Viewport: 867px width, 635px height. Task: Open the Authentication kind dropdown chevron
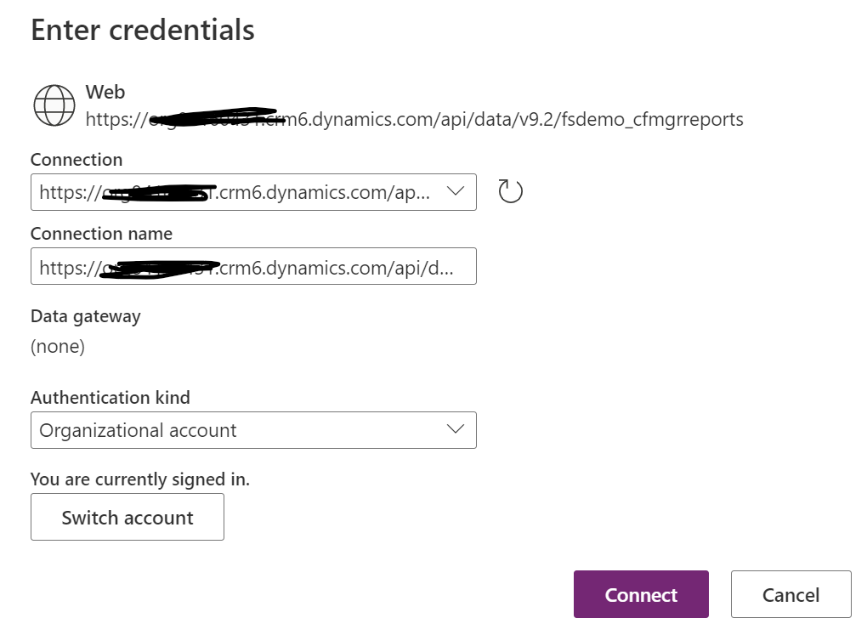click(456, 429)
